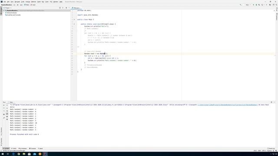Open the Navigate menu
Screen dimensions: 278x156
pyautogui.click(x=17, y=2)
